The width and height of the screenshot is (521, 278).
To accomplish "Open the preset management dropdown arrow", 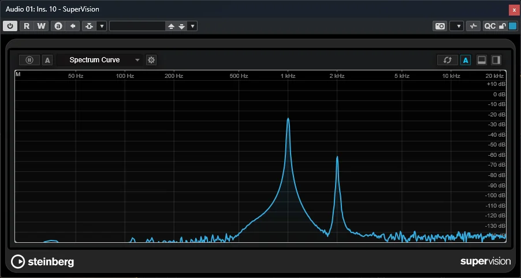I will pyautogui.click(x=192, y=26).
